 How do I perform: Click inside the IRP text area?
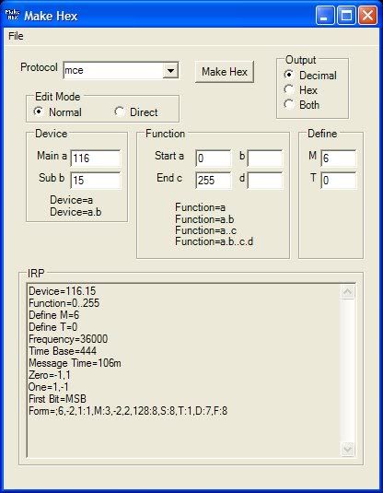184,370
